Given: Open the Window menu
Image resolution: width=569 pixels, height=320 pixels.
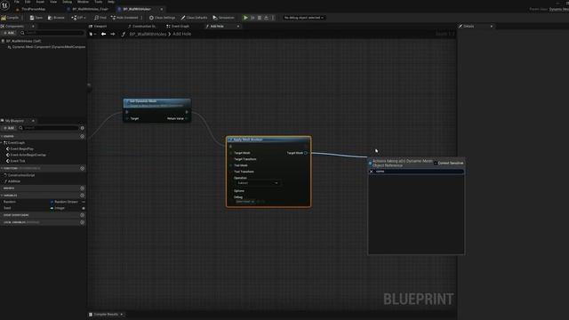Looking at the screenshot, I should click(x=83, y=2).
